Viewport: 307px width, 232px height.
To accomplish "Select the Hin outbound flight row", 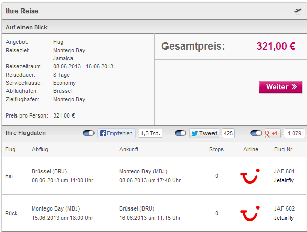I will (x=154, y=176).
